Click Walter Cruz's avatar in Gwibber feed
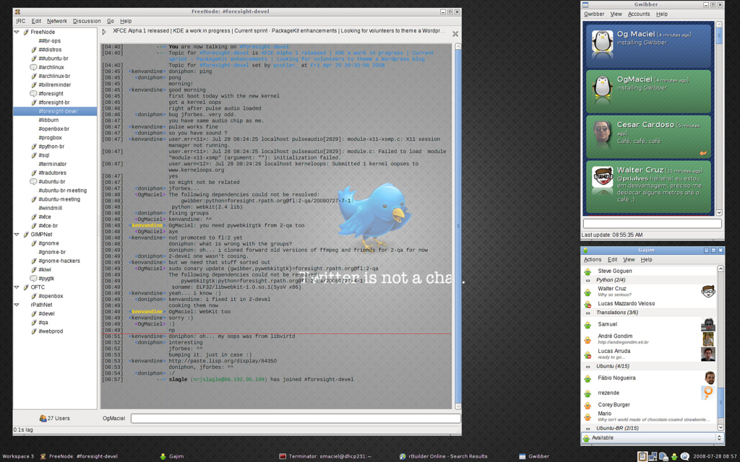The image size is (740, 462). pyautogui.click(x=602, y=177)
